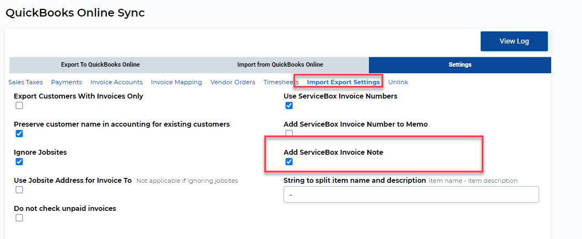This screenshot has width=582, height=239.
Task: Uncheck Use ServiceBox Invoice Numbers checkbox
Action: (289, 106)
